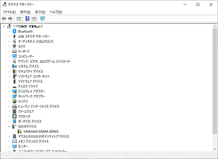The image size is (218, 159).
Task: Select the root computer name node
Action: 28,26
